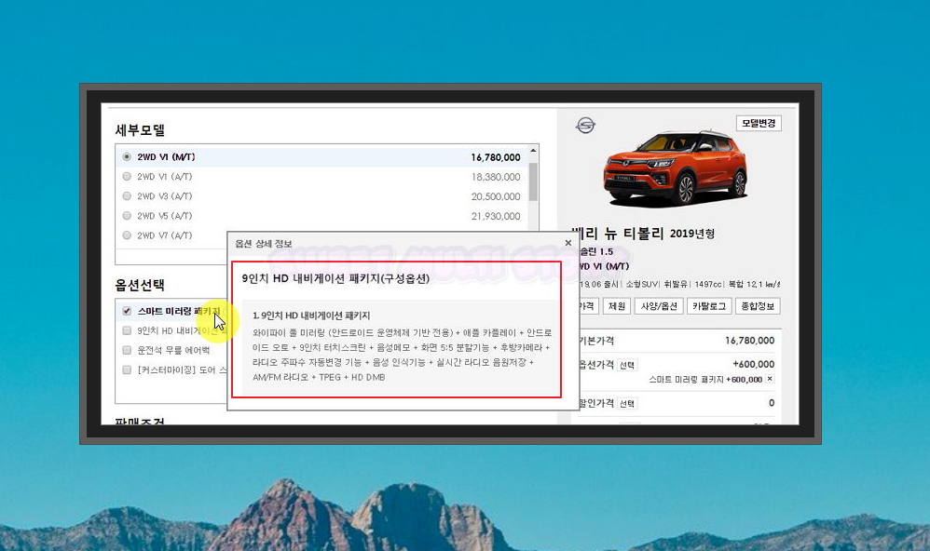Check the 9인치 HD 내비게이션 option
930x551 pixels.
coord(127,330)
